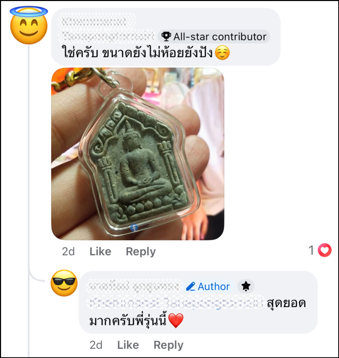Open the halo smiley commenter avatar
The width and height of the screenshot is (339, 358).
pos(29,25)
